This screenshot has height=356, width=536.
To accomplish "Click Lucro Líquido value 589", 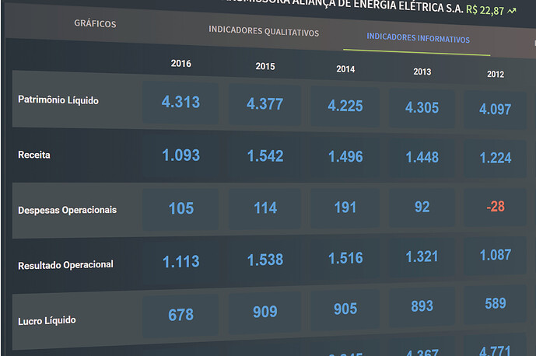I will pos(496,304).
